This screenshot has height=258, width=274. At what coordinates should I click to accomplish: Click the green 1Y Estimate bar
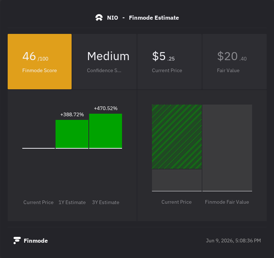click(x=72, y=134)
